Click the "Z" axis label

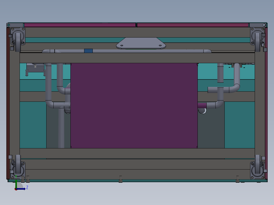[x=27, y=187]
